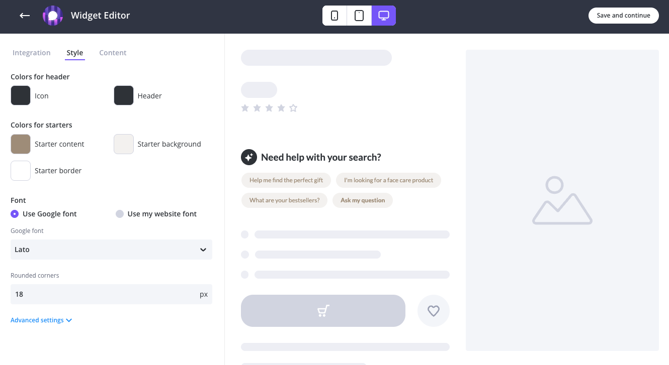Select Use Google font radio button
This screenshot has width=669, height=365.
(15, 214)
